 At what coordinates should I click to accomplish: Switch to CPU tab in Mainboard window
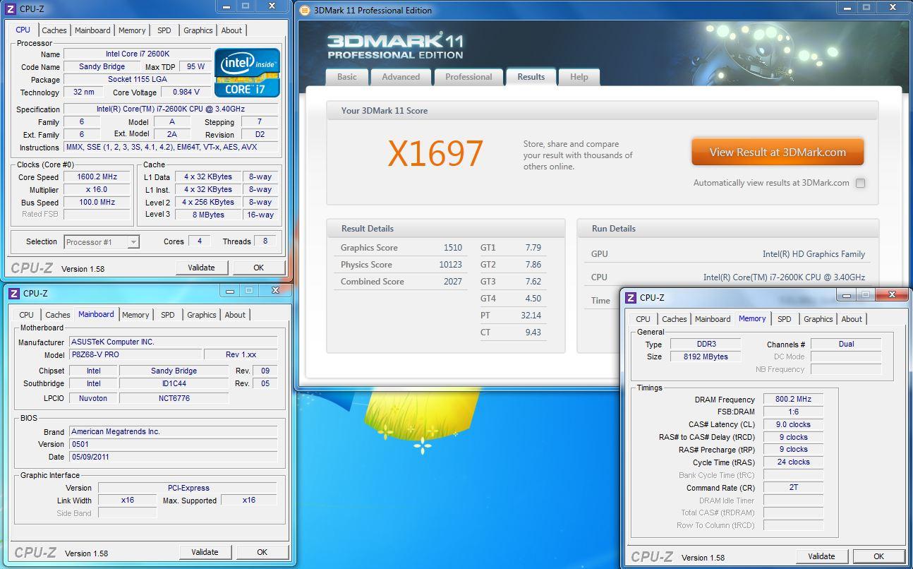tap(26, 315)
